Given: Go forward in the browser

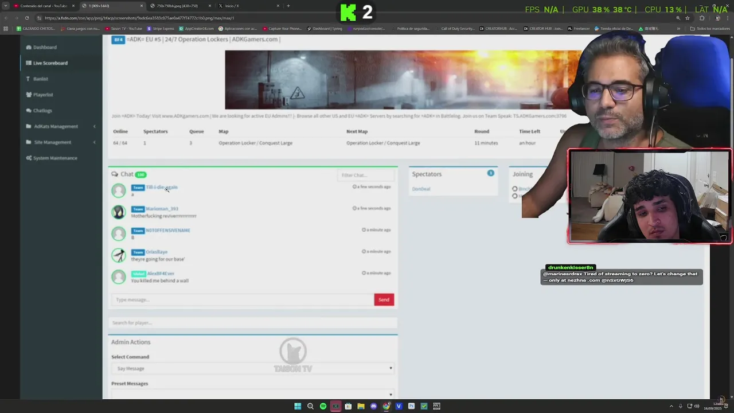Looking at the screenshot, I should click(17, 18).
